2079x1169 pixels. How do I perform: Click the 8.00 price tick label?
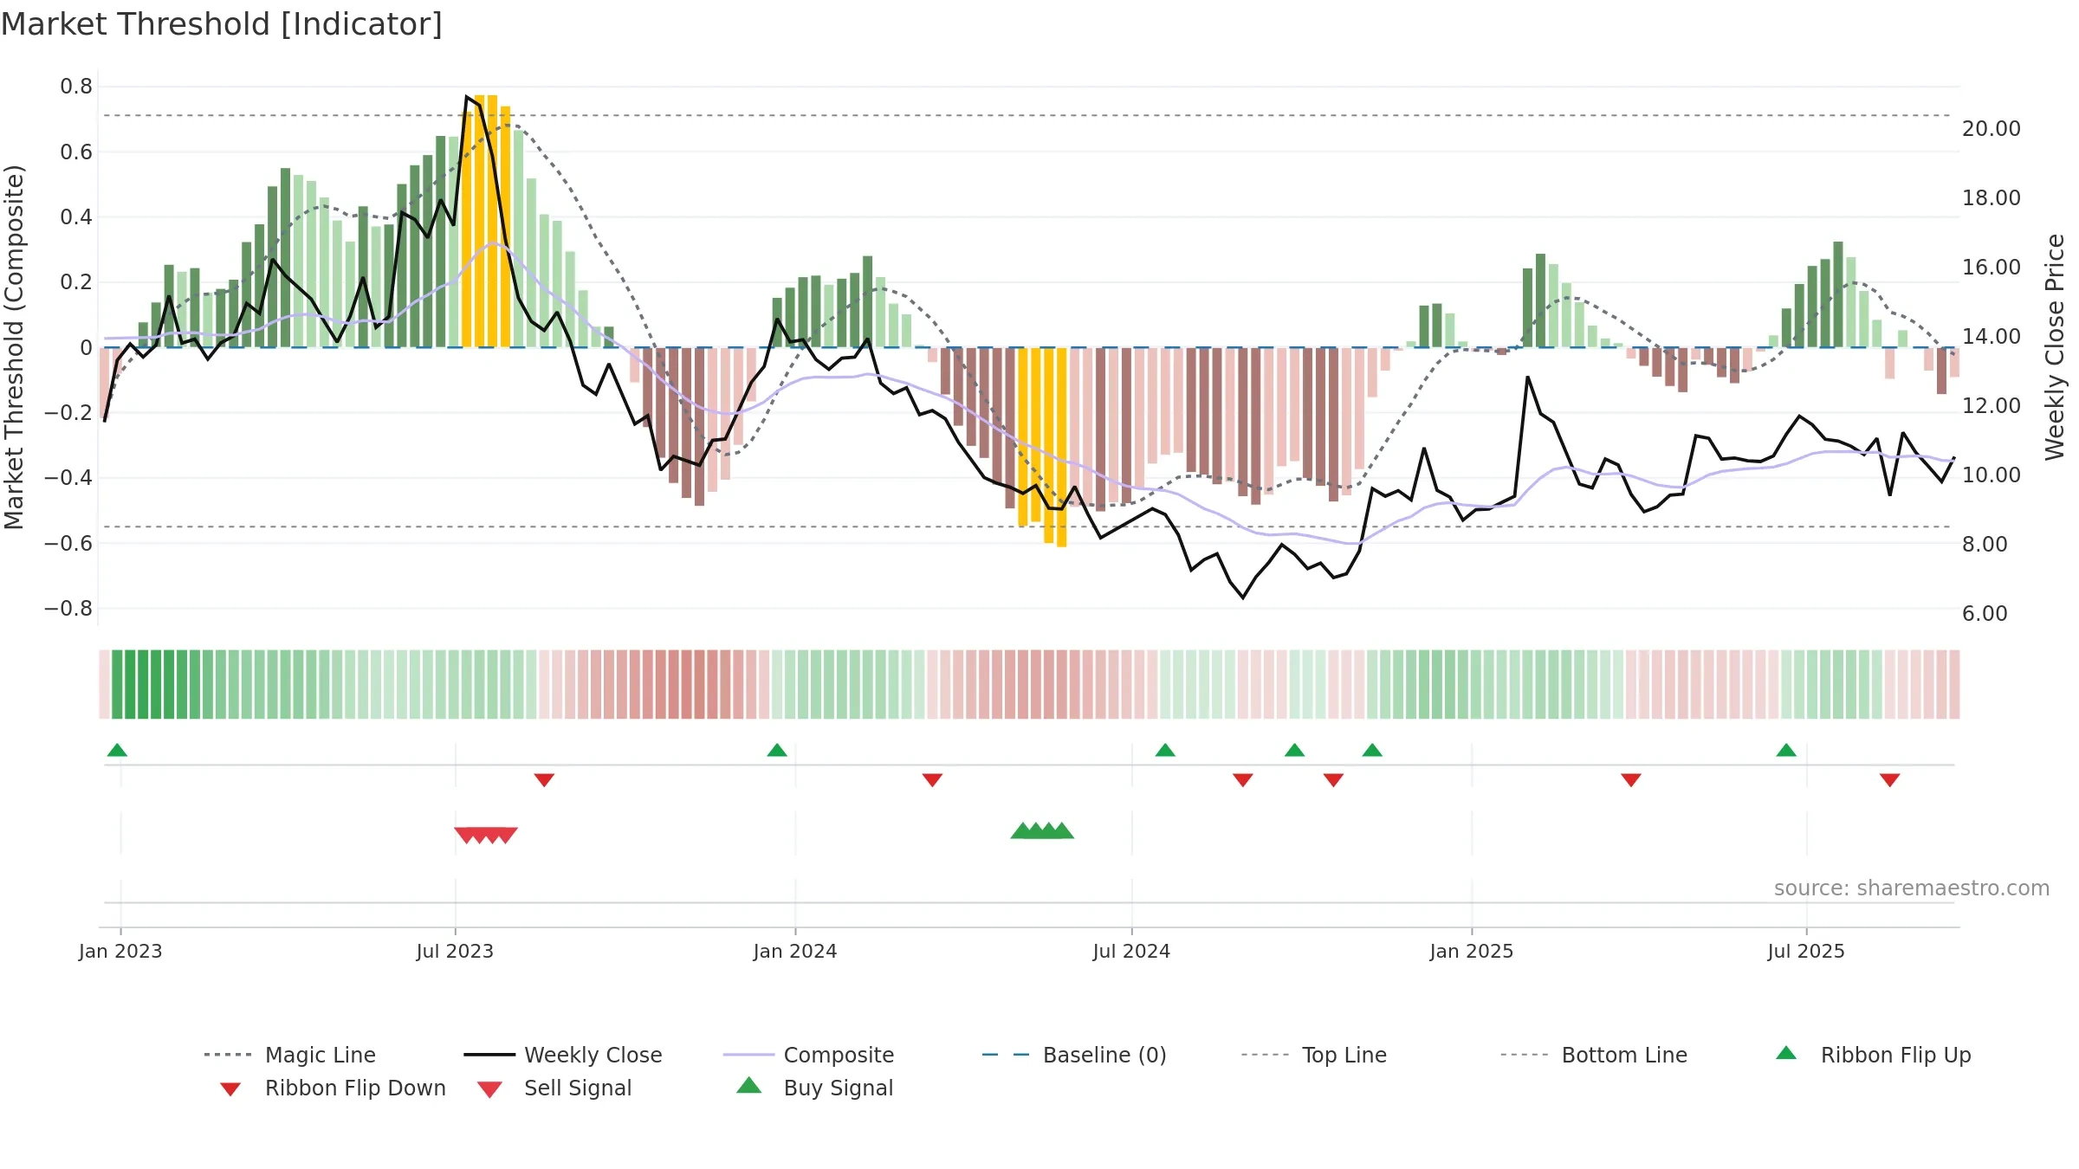coord(1985,544)
